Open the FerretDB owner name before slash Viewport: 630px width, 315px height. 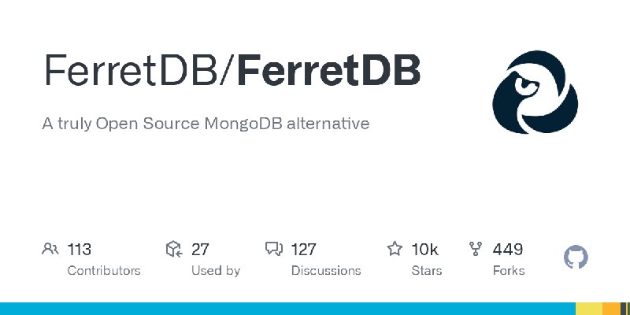coord(131,71)
